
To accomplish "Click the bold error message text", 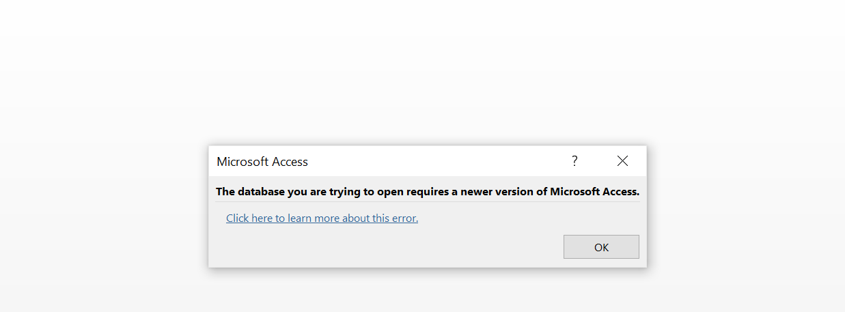I will pos(428,192).
